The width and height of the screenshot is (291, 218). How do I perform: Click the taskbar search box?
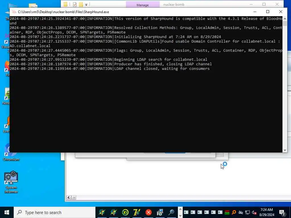pos(54,212)
